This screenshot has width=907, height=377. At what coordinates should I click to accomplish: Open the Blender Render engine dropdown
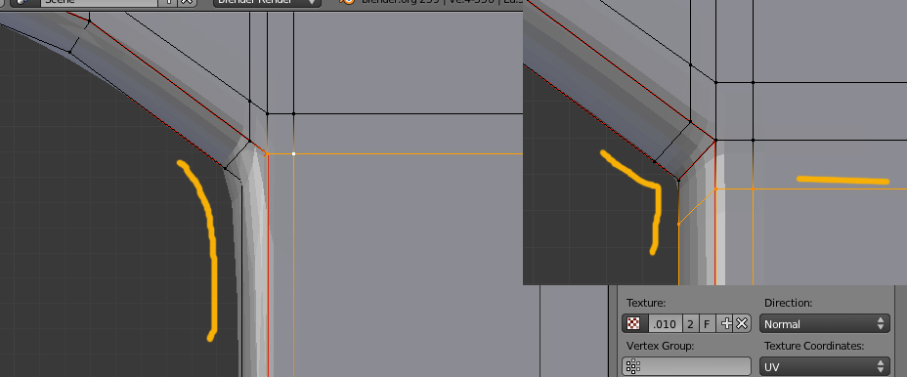coord(267,3)
